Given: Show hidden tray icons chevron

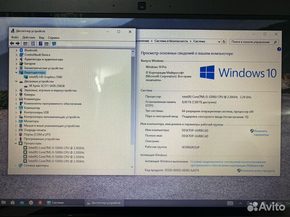Looking at the screenshot, I should (x=240, y=203).
